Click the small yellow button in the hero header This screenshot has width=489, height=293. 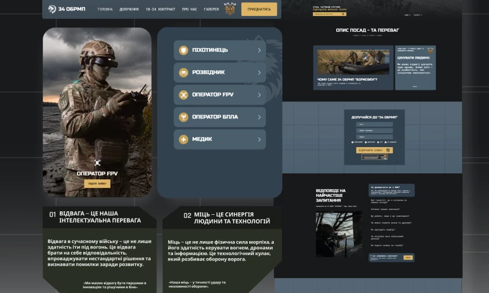pos(329,14)
